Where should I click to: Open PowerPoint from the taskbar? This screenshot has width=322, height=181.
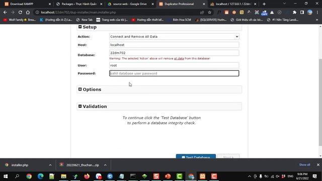click(x=168, y=176)
